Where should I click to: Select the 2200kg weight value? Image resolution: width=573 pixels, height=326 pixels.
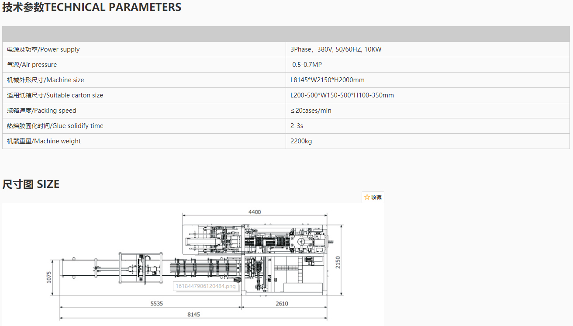point(301,141)
